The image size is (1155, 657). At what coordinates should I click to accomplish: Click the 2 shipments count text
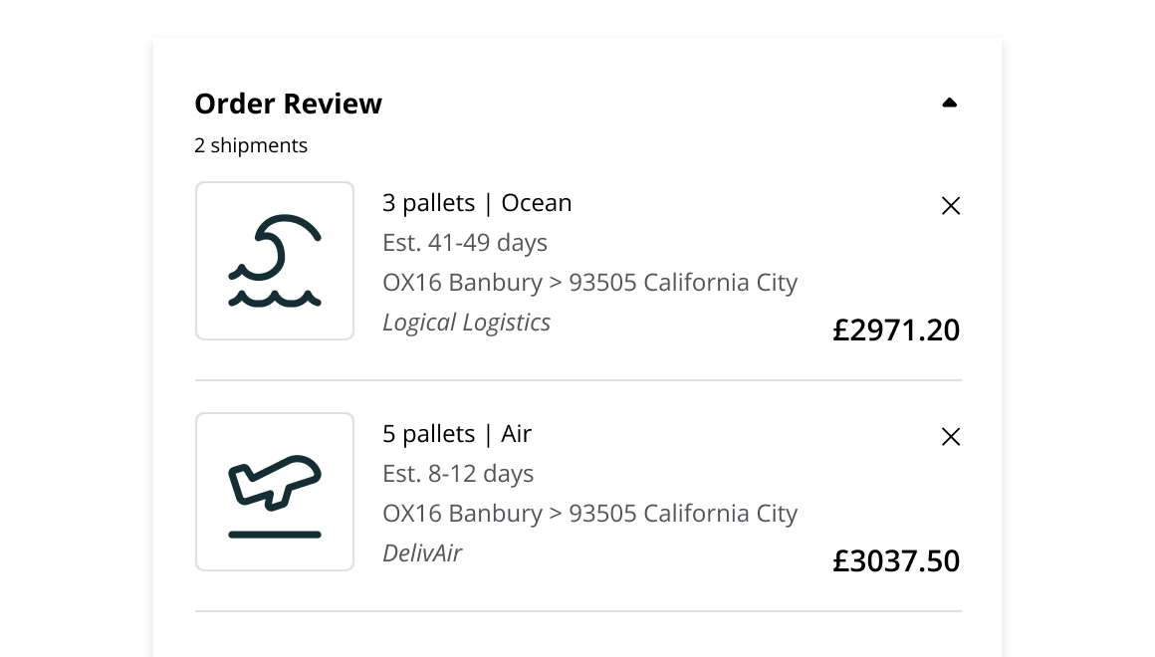click(251, 146)
